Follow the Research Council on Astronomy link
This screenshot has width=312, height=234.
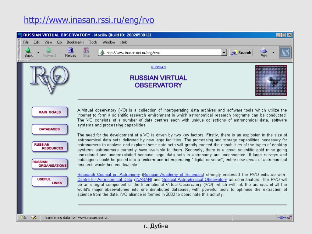pos(109,175)
